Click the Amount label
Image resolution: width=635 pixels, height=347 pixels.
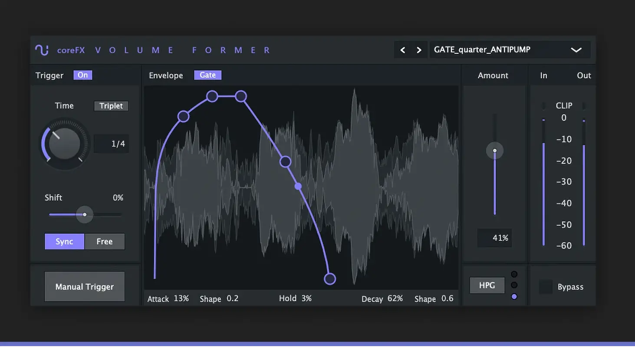pyautogui.click(x=493, y=75)
